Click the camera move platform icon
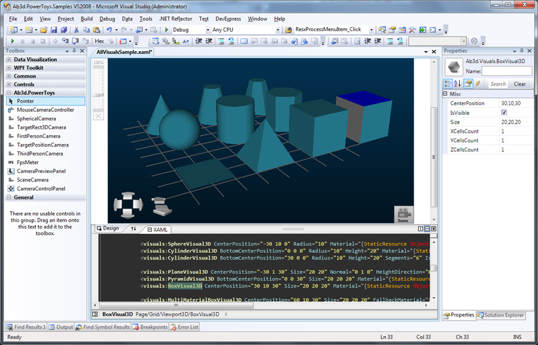538x345 pixels. click(161, 206)
